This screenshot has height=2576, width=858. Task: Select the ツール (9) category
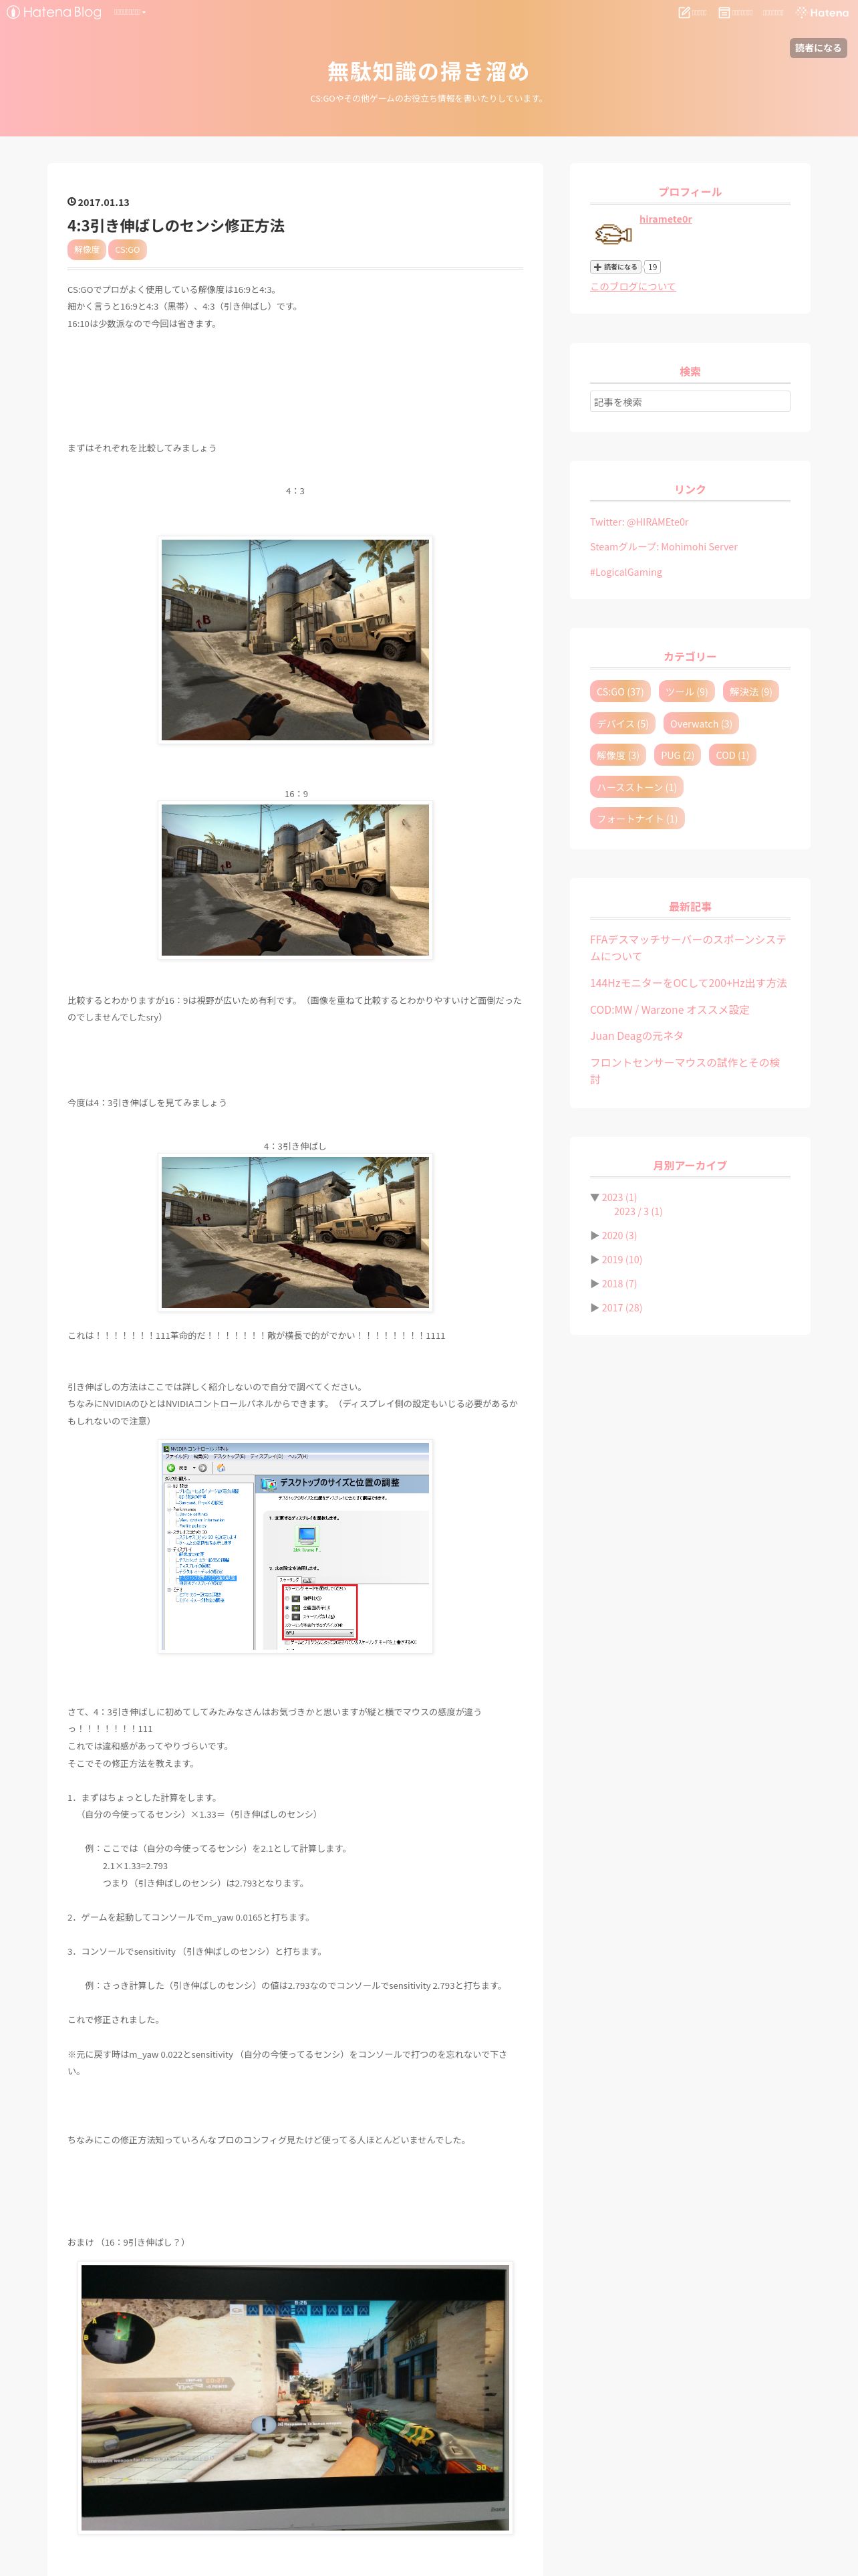(686, 691)
